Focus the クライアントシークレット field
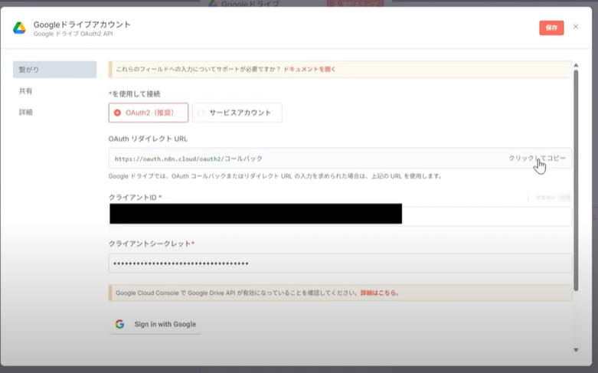This screenshot has height=373, width=598. (x=340, y=263)
